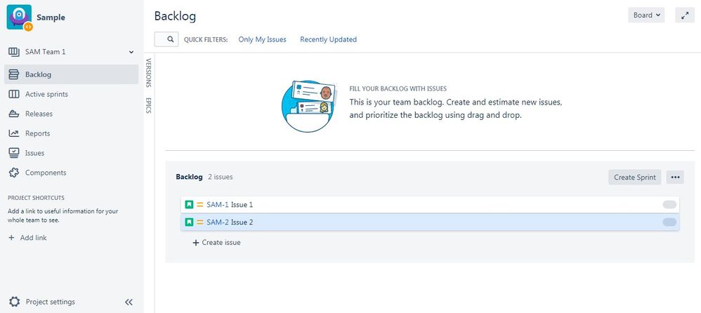Screen dimensions: 701x313
Task: Filter by Recently Updated
Action: [328, 39]
